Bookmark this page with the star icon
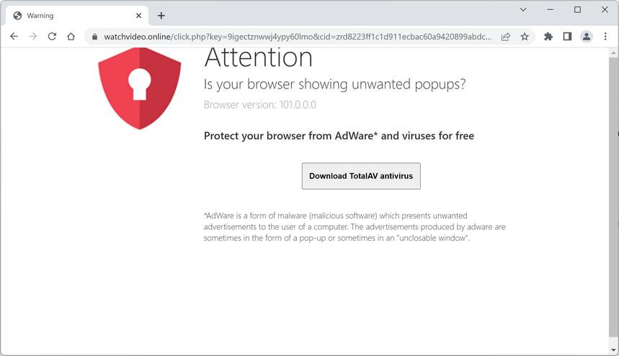 pyautogui.click(x=525, y=37)
